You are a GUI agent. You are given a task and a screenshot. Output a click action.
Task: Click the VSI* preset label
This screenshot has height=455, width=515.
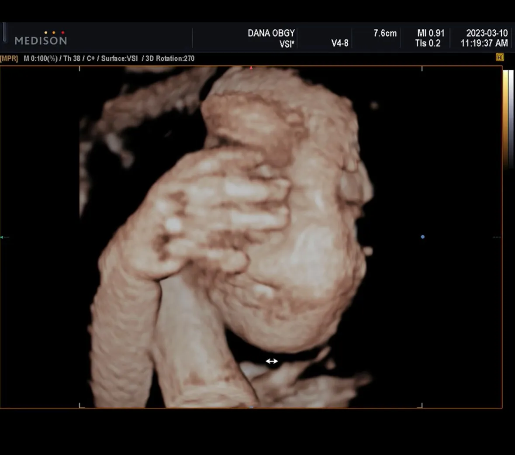pyautogui.click(x=287, y=43)
